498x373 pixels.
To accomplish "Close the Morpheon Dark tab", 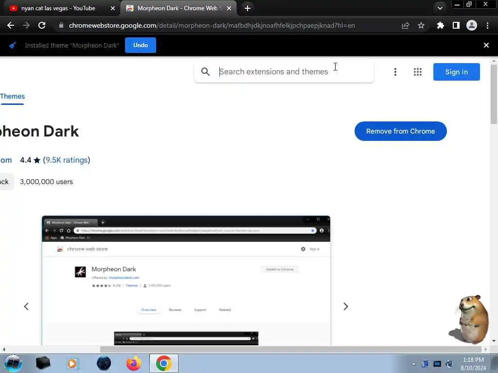I will pos(229,9).
